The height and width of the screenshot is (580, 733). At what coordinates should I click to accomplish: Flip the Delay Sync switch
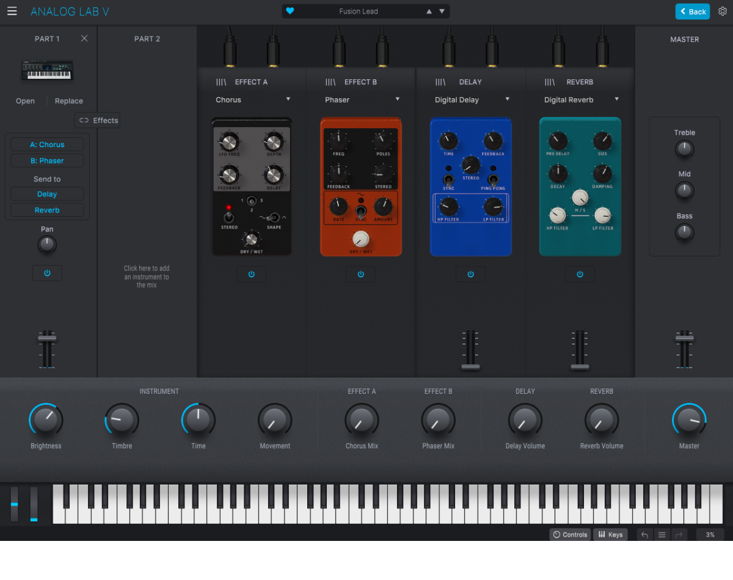(x=448, y=179)
